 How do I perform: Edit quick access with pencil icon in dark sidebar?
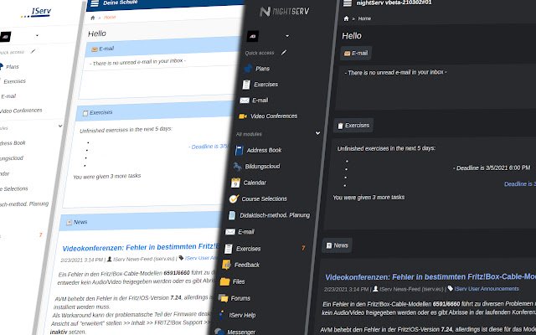[284, 52]
